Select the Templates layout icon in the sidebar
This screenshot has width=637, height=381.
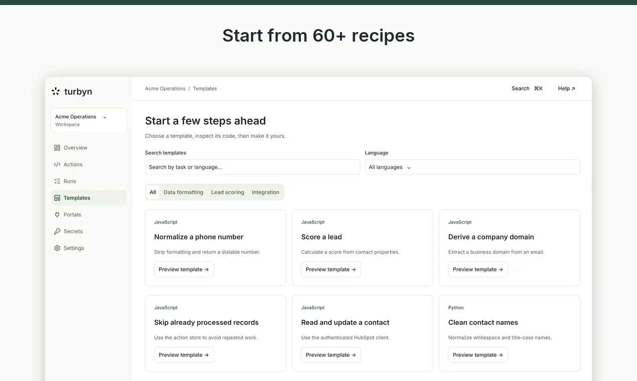(57, 198)
